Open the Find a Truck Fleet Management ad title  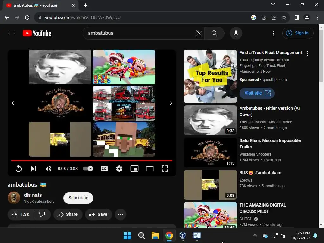pyautogui.click(x=271, y=53)
